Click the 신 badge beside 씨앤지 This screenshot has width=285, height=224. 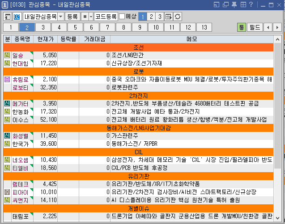7,200
